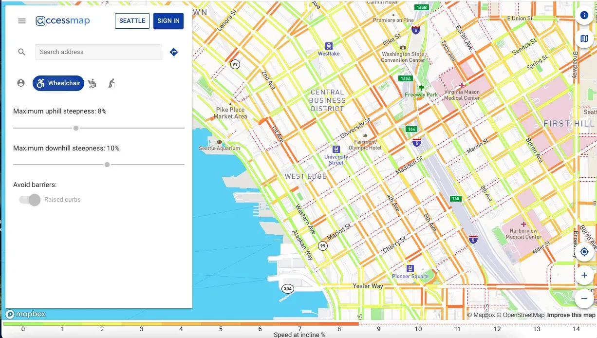
Task: Center map on my location
Action: tap(584, 252)
